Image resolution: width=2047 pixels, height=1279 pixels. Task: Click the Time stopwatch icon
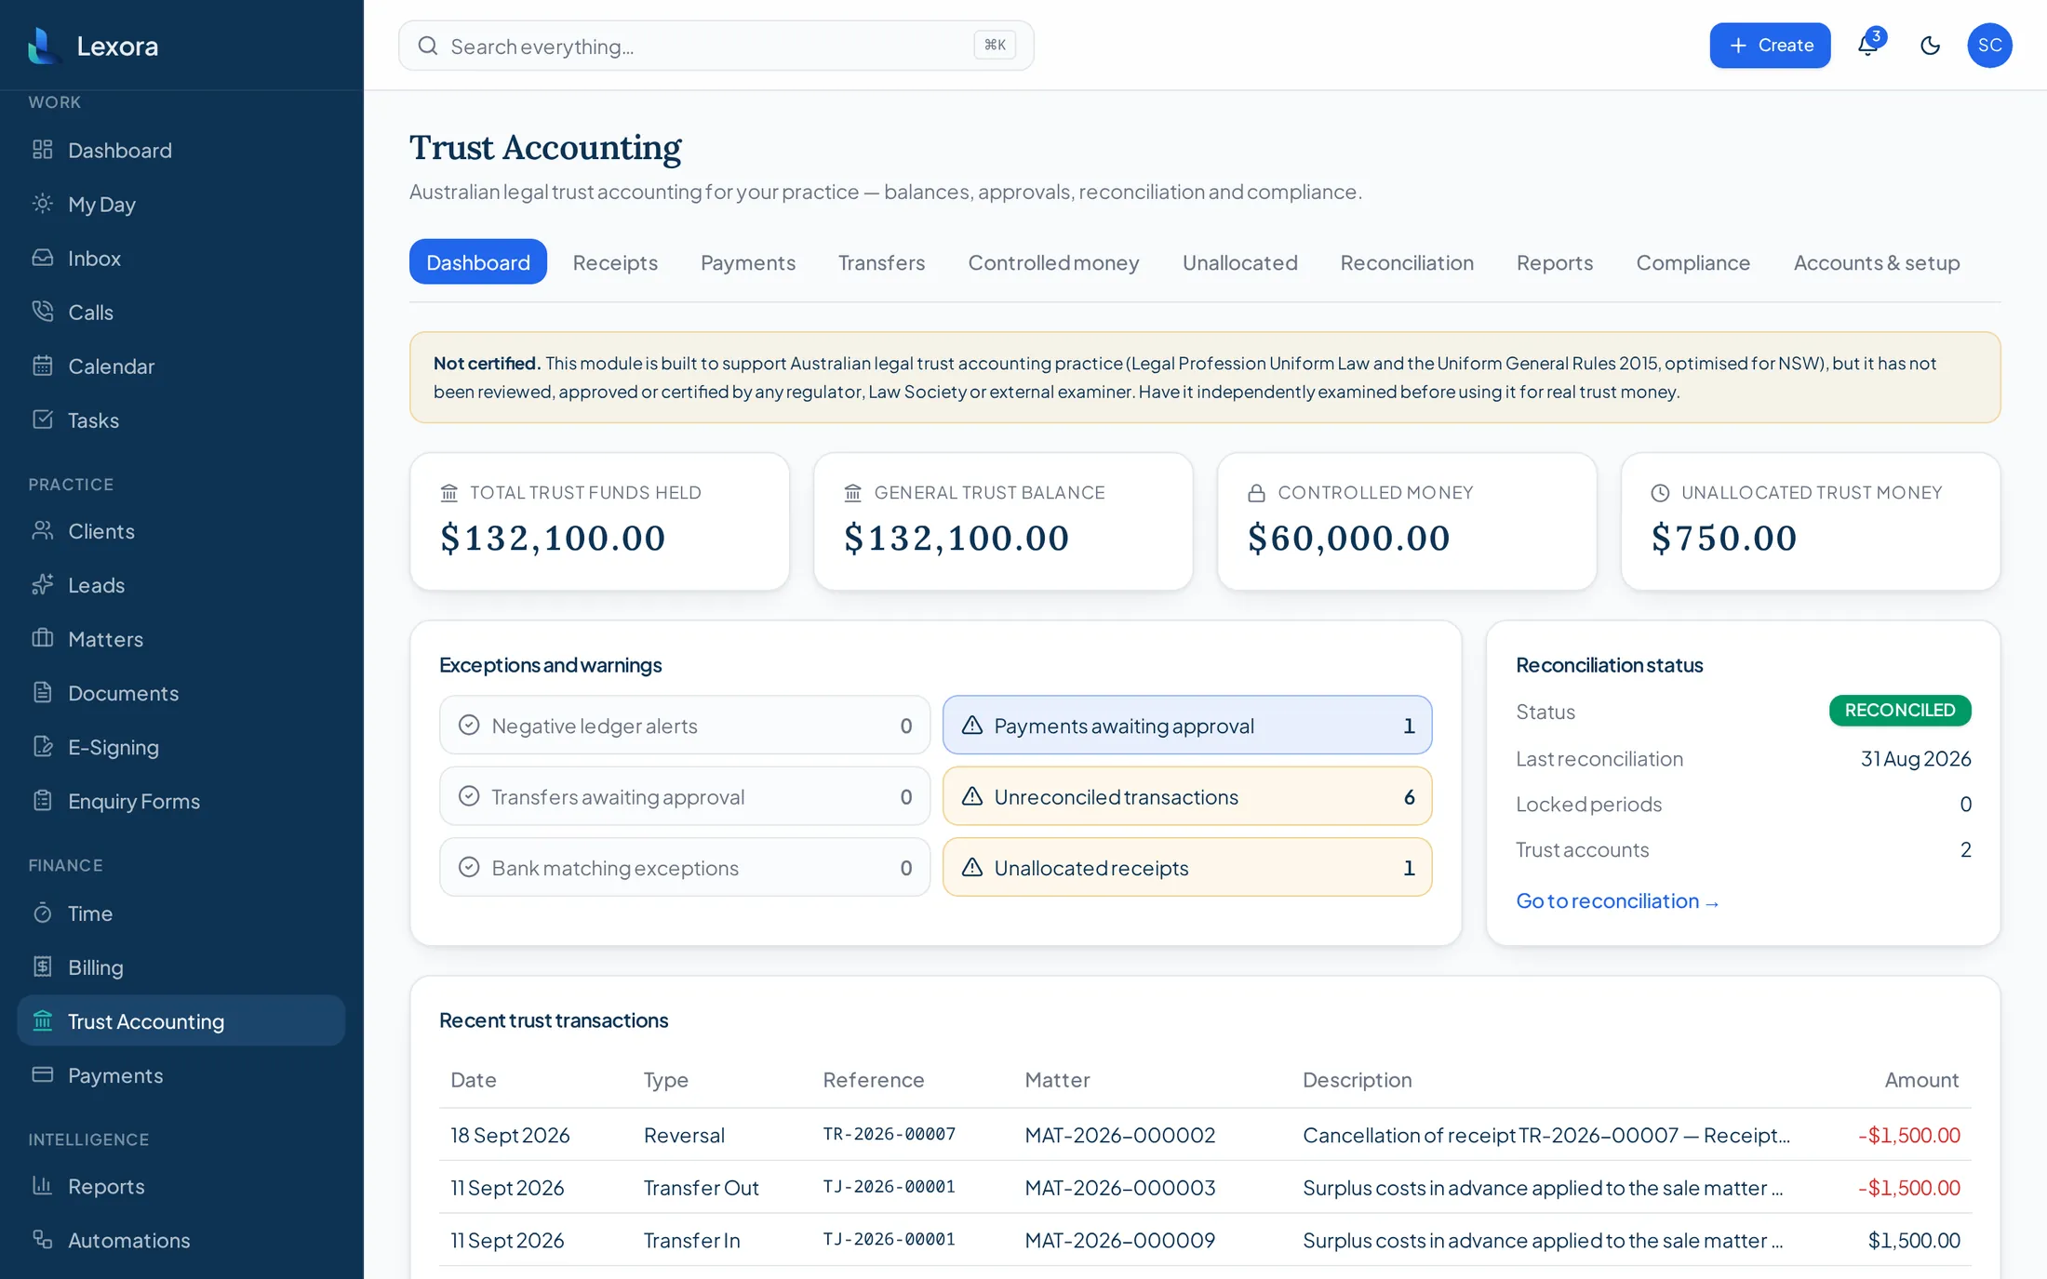(x=43, y=913)
